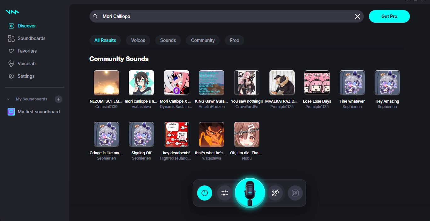Viewport: 430px width, 221px height.
Task: Open Soundboards from the sidebar
Action: (x=31, y=38)
